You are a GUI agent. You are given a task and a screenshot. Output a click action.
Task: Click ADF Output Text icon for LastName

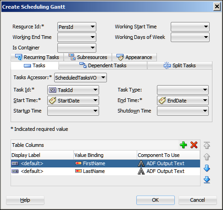(x=141, y=171)
